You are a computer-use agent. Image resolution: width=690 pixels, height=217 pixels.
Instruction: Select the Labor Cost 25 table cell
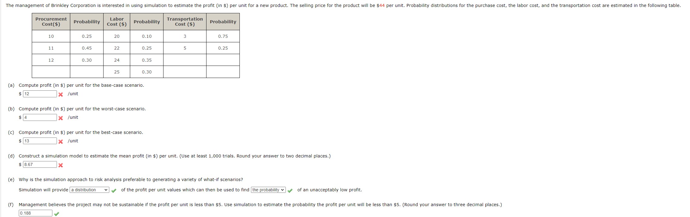tap(117, 72)
